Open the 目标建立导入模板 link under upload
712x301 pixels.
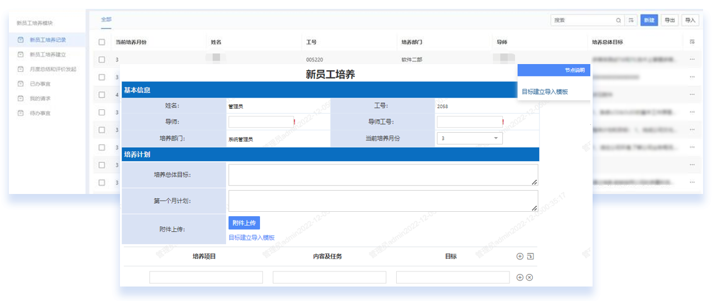[x=251, y=237]
